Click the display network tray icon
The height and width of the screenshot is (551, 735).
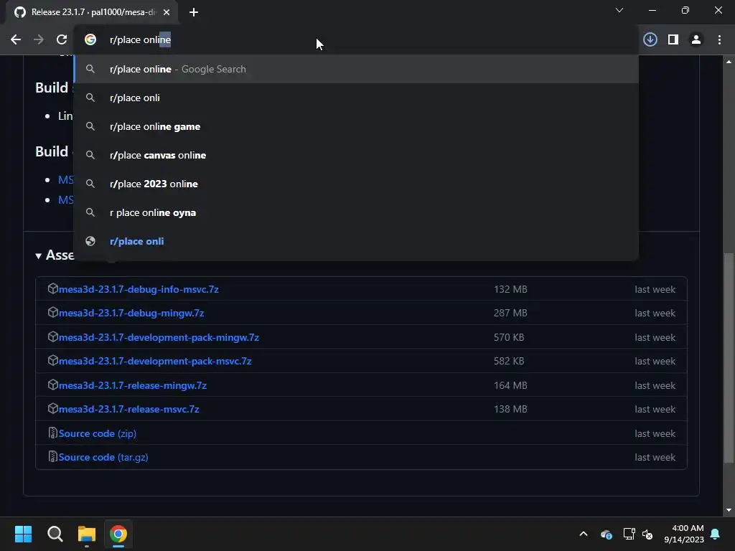point(629,534)
